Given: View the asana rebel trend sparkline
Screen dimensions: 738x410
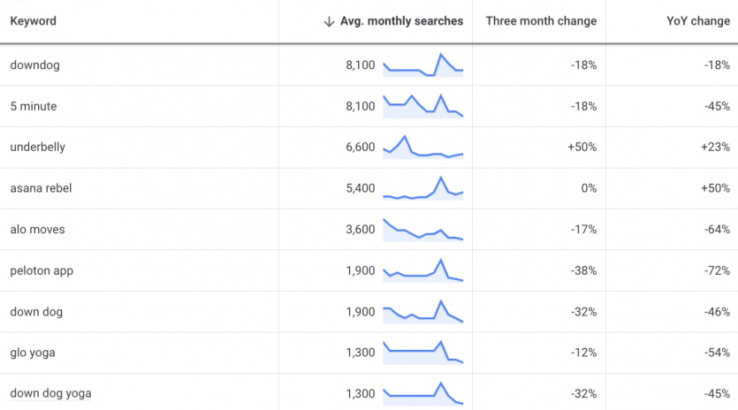Looking at the screenshot, I should point(423,188).
